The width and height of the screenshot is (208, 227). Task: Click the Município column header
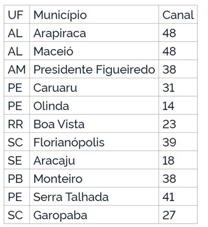pyautogui.click(x=94, y=15)
